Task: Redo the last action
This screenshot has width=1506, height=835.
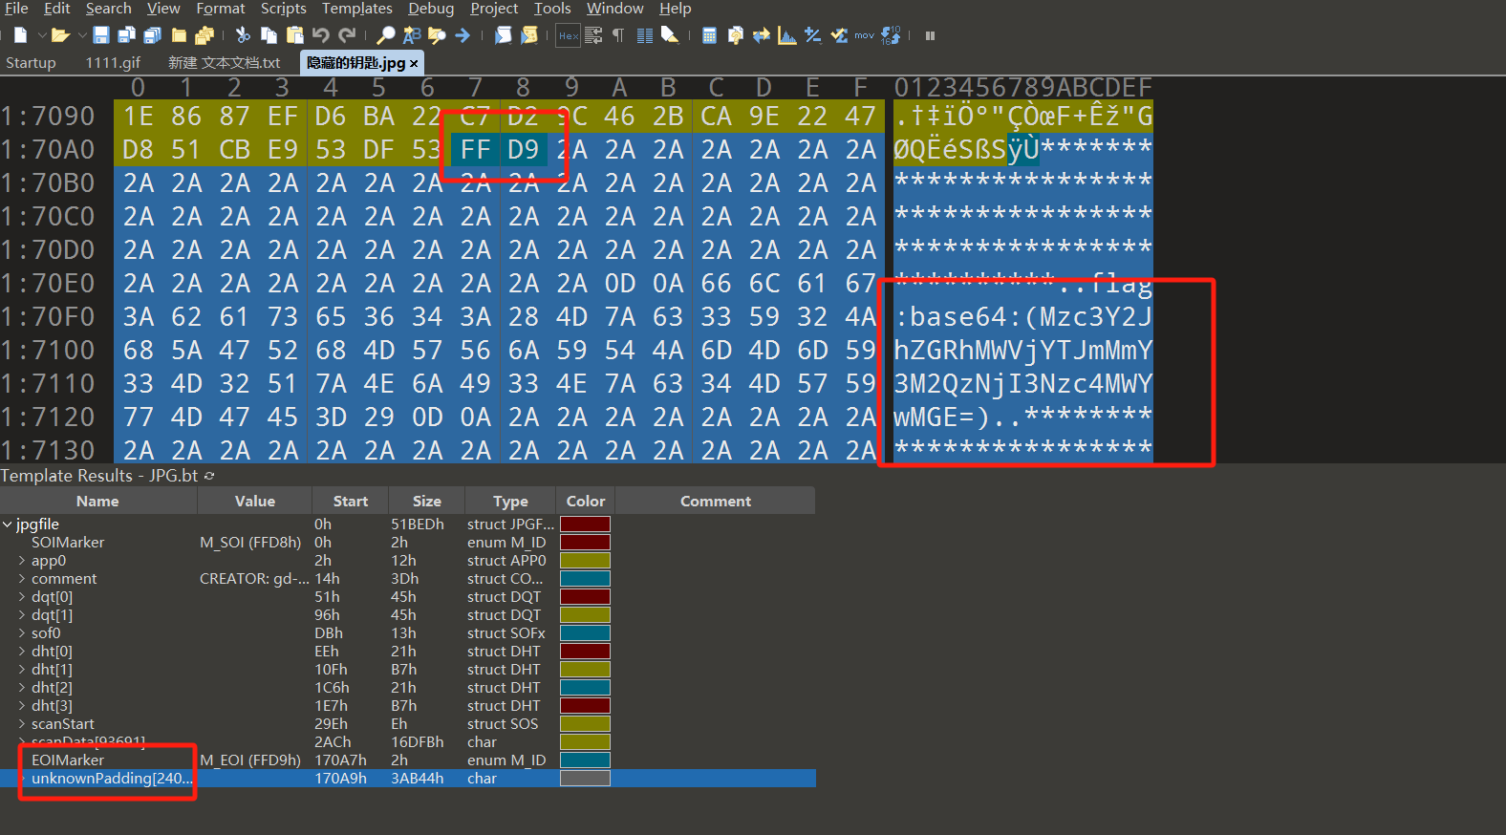Action: pyautogui.click(x=347, y=35)
